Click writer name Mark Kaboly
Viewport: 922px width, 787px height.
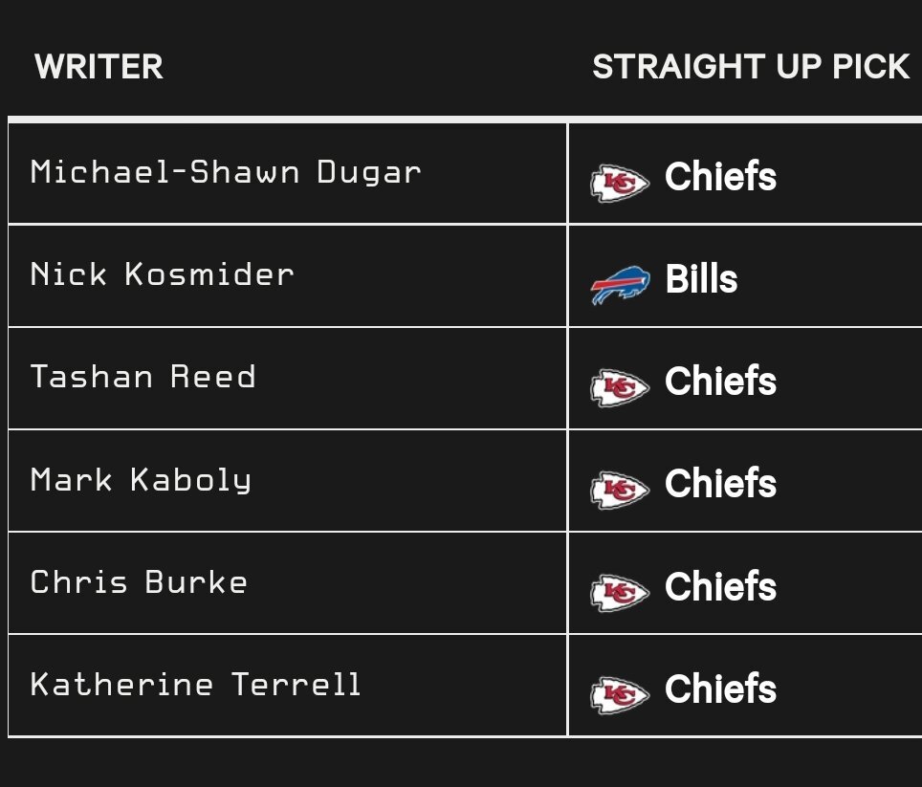pyautogui.click(x=142, y=480)
